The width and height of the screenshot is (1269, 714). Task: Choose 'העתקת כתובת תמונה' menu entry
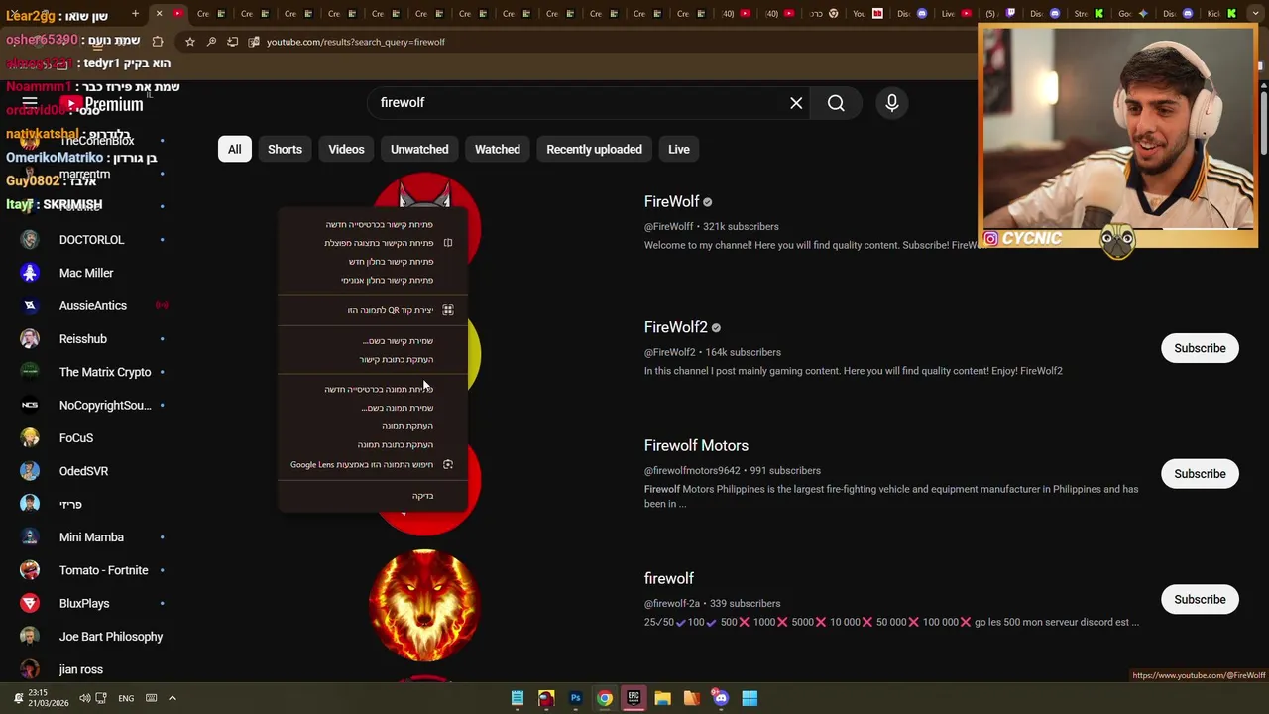[x=373, y=445]
